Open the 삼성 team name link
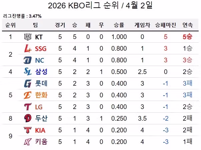 pyautogui.click(x=41, y=72)
